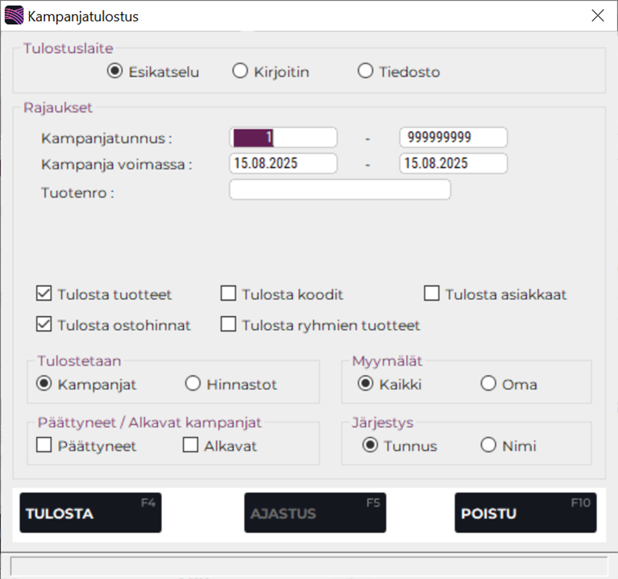Viewport: 618px width, 579px height.
Task: Click the 999999999 campaign ID field
Action: point(453,137)
